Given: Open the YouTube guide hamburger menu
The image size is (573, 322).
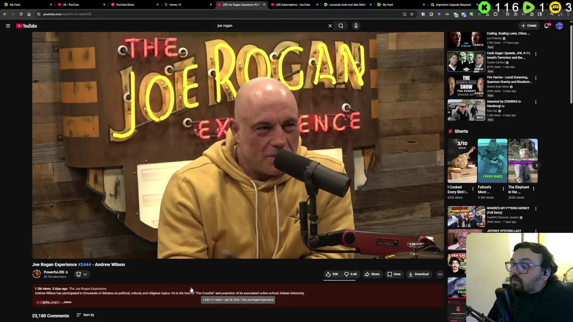Looking at the screenshot, I should (x=8, y=25).
